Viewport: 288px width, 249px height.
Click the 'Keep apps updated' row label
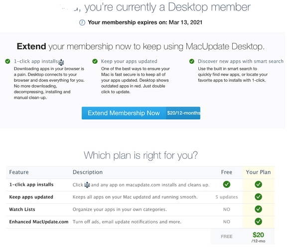(x=31, y=197)
